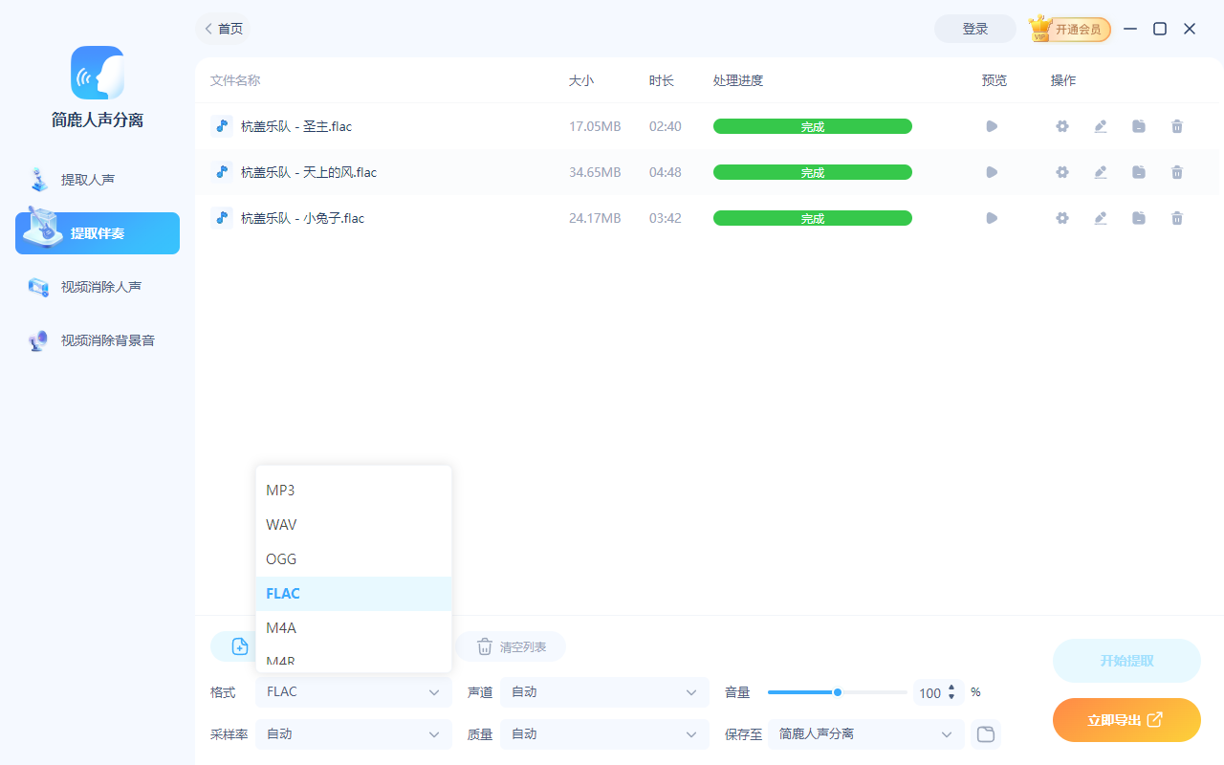Open the 采样率 sample rate dropdown
1224x765 pixels.
tap(354, 734)
